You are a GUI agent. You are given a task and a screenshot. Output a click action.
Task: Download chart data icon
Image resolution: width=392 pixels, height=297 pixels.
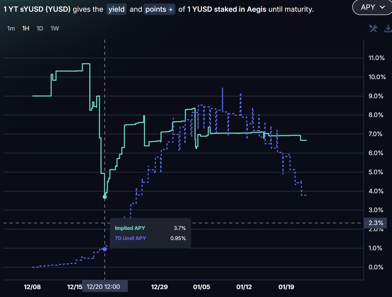click(x=388, y=29)
